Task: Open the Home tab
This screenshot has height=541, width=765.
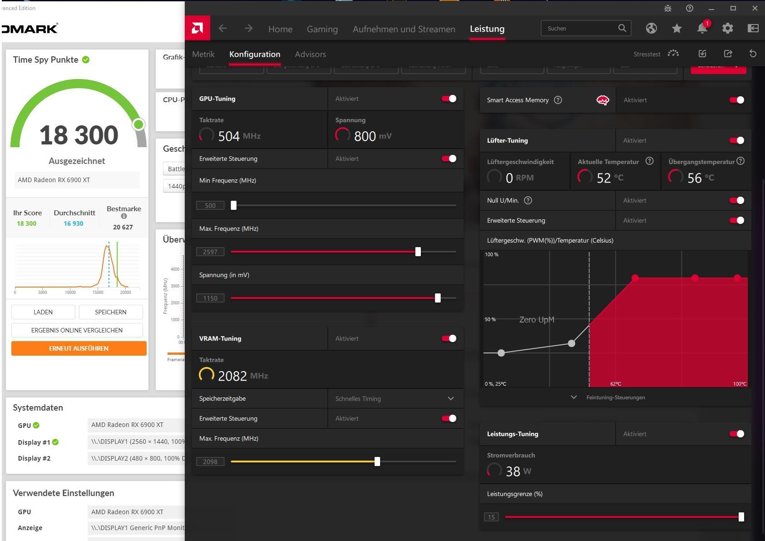Action: pyautogui.click(x=280, y=29)
